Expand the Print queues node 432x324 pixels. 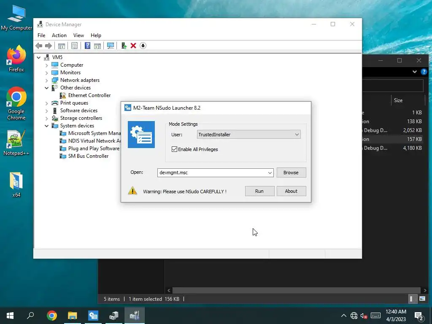(x=46, y=103)
